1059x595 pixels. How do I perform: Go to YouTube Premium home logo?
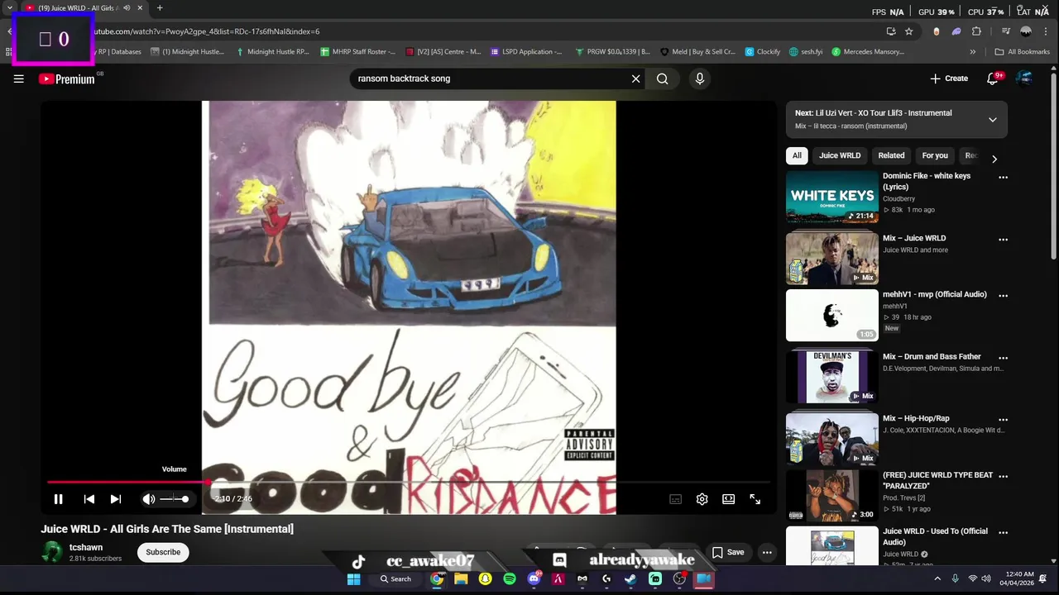click(x=66, y=79)
